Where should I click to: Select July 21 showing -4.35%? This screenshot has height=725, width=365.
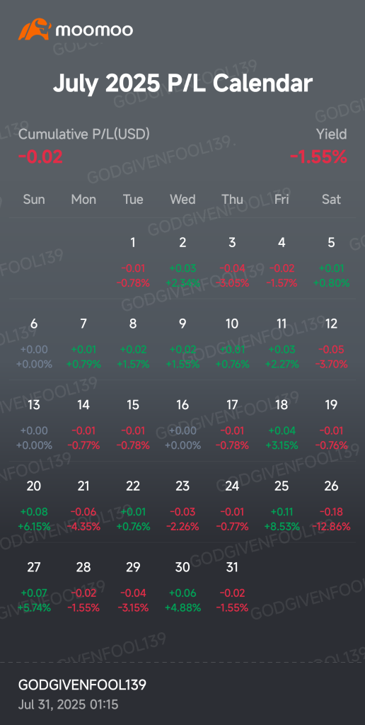[83, 506]
